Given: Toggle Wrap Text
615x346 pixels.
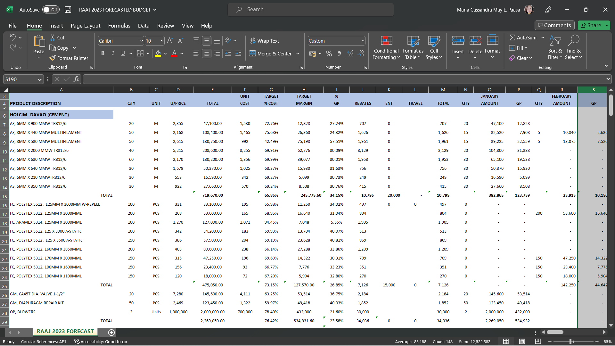Looking at the screenshot, I should coord(265,41).
